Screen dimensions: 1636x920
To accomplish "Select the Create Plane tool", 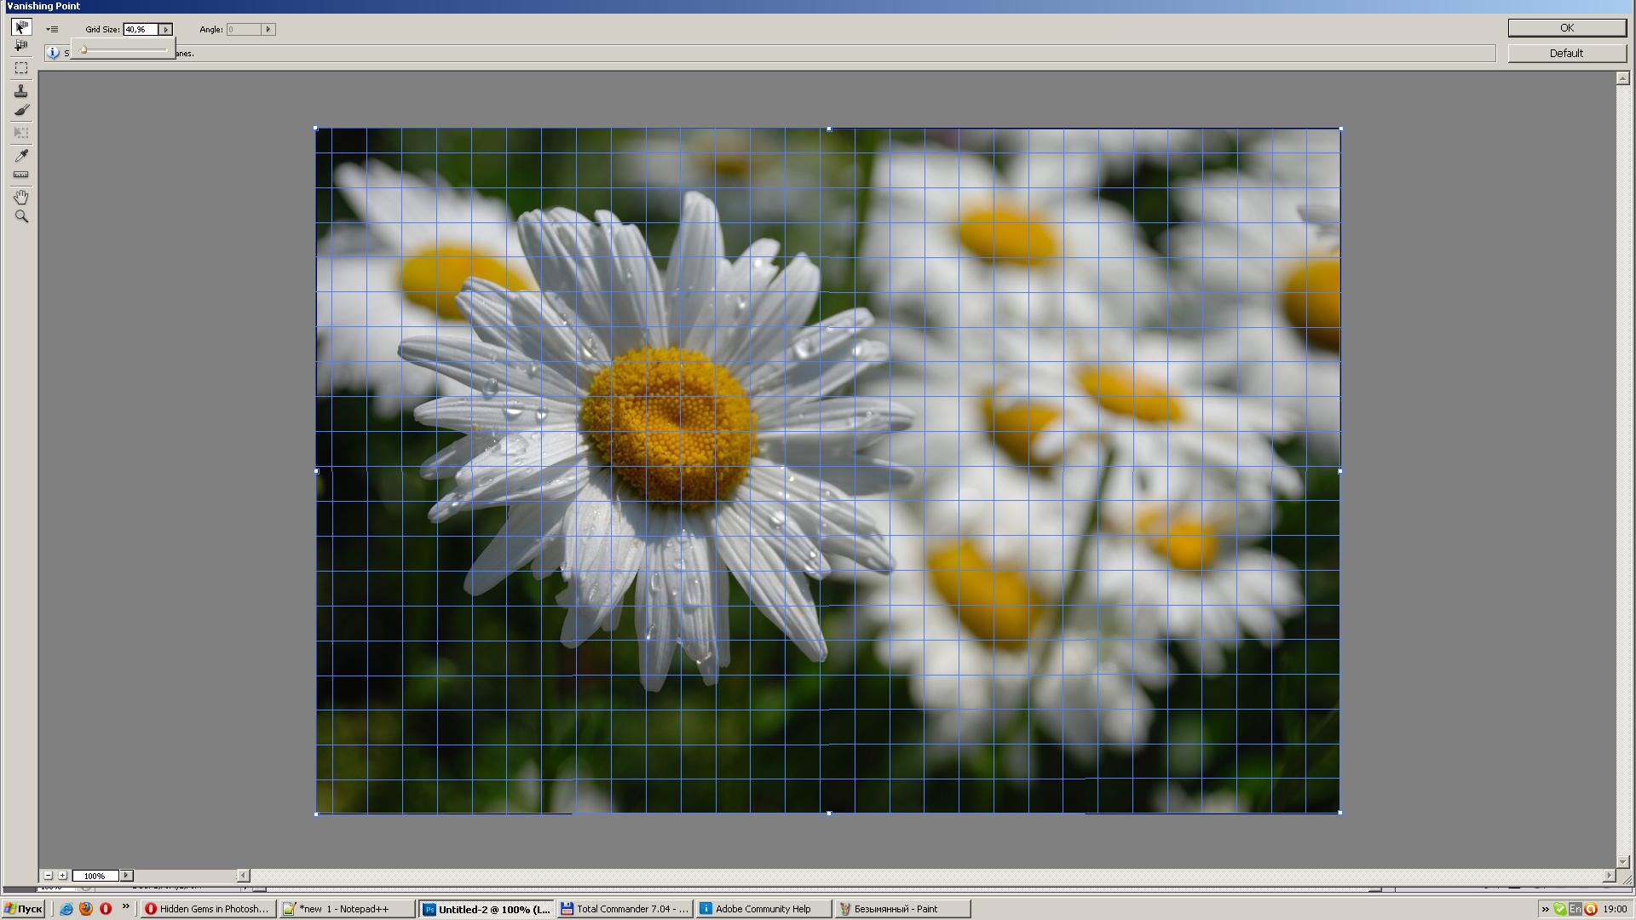I will (x=21, y=46).
